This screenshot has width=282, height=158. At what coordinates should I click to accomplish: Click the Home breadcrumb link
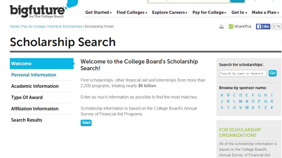tap(14, 27)
